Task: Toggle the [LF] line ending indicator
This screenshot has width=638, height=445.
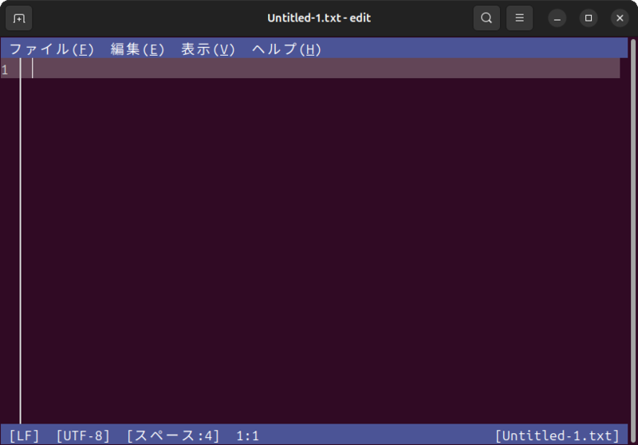Action: [x=24, y=435]
